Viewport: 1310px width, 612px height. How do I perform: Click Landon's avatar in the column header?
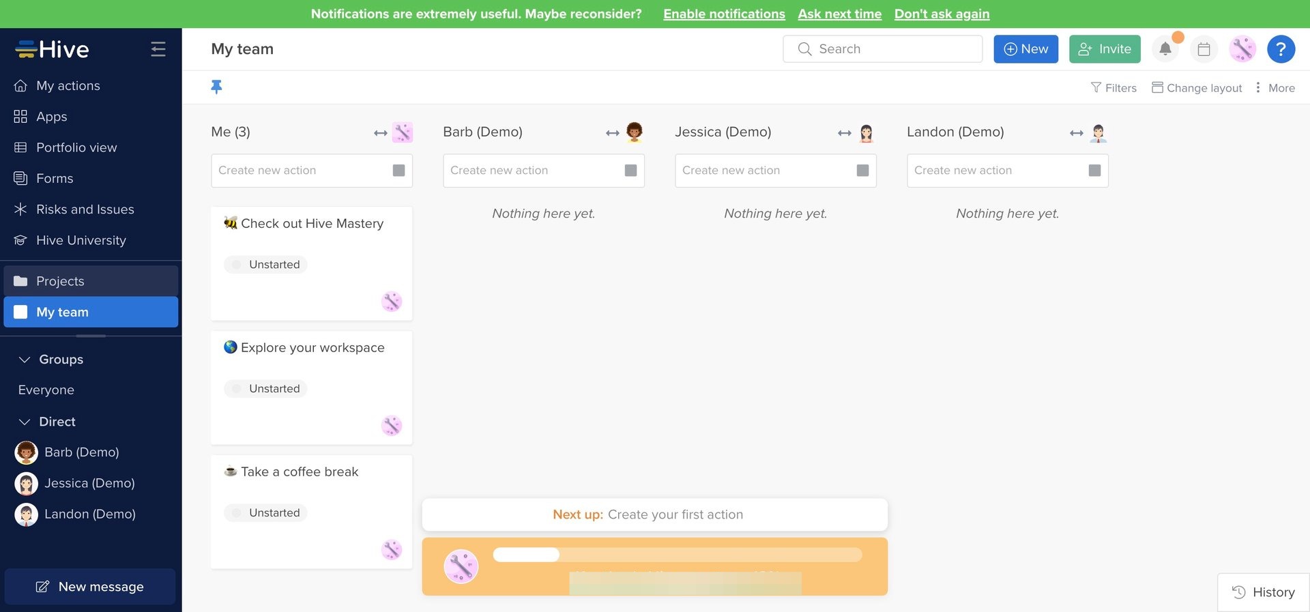[x=1098, y=132]
